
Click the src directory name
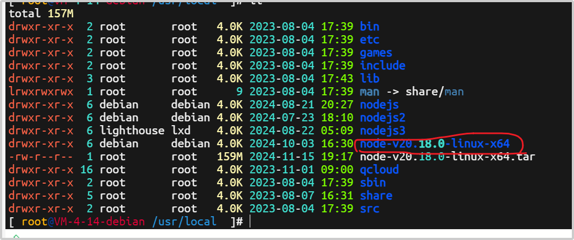(x=369, y=209)
